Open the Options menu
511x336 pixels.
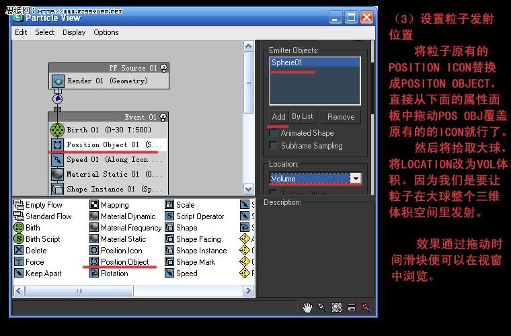tap(106, 32)
